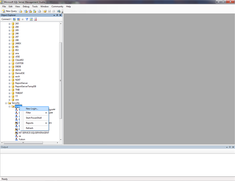Select the DemoESE database icon
The height and width of the screenshot is (181, 235).
(13, 73)
